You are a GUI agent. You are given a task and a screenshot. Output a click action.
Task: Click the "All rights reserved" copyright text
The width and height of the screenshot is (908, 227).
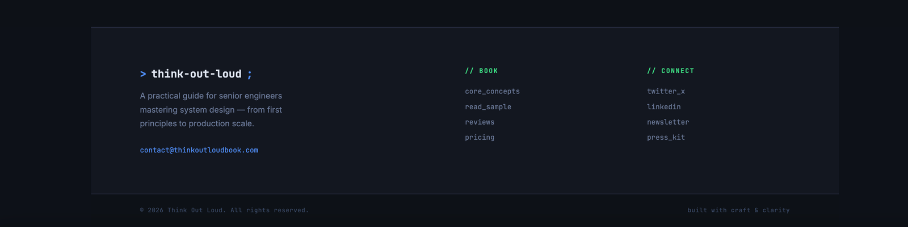click(x=270, y=210)
